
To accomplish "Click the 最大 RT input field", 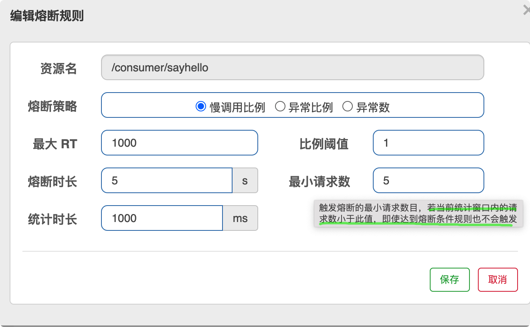I will click(x=180, y=143).
